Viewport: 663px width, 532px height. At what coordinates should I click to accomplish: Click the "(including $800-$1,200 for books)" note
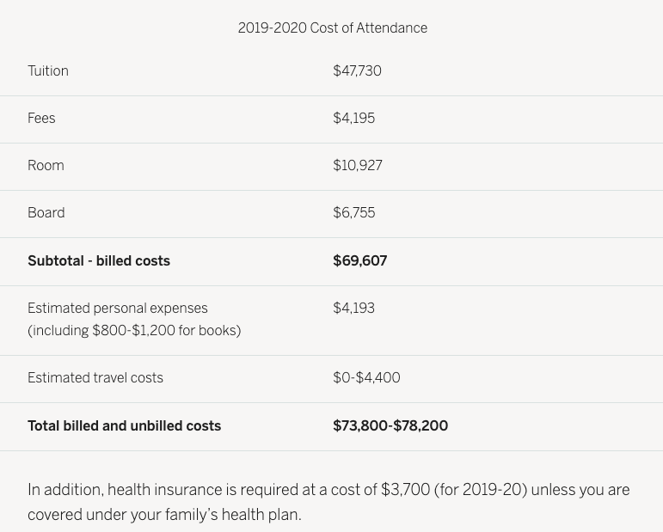click(x=134, y=331)
